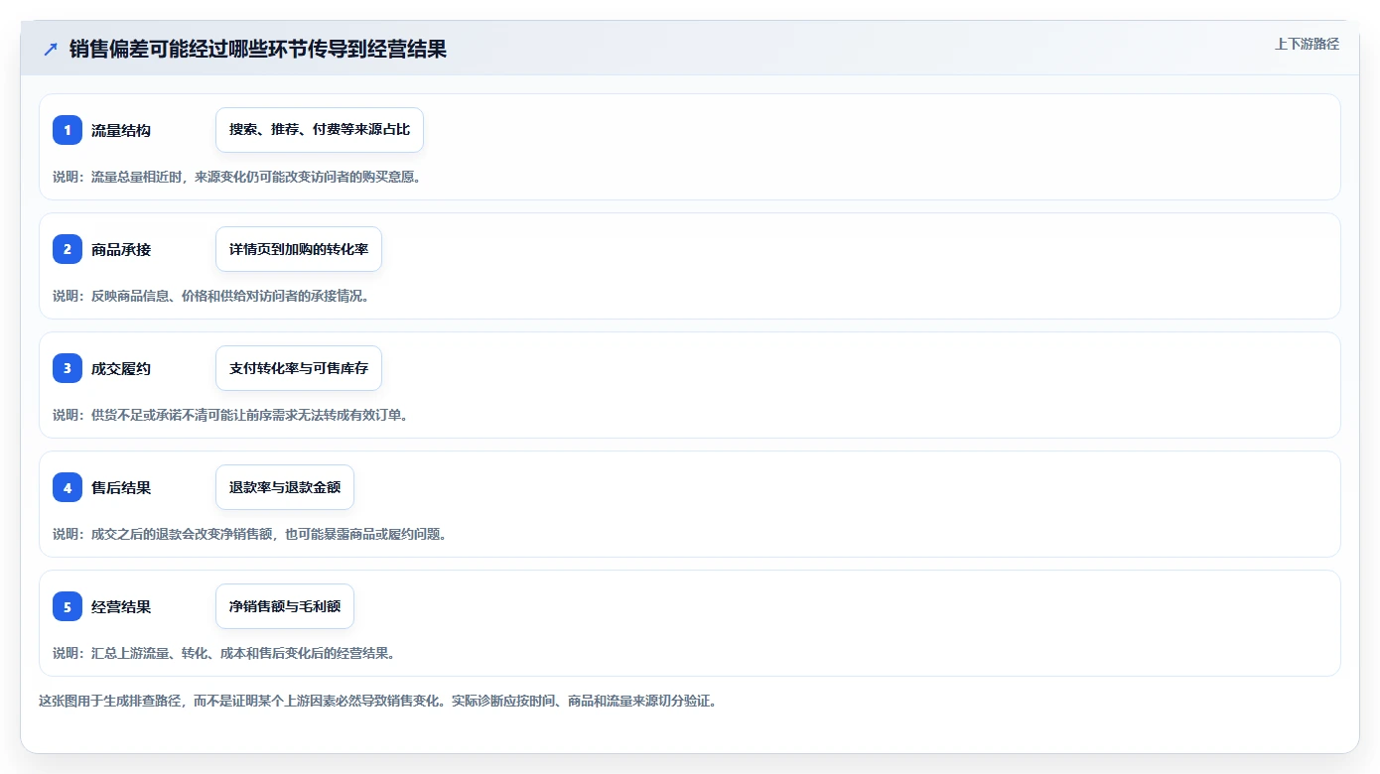Click the header title 销售偏差可能经过哪些环节传导到经营结果
1380x774 pixels.
[258, 50]
